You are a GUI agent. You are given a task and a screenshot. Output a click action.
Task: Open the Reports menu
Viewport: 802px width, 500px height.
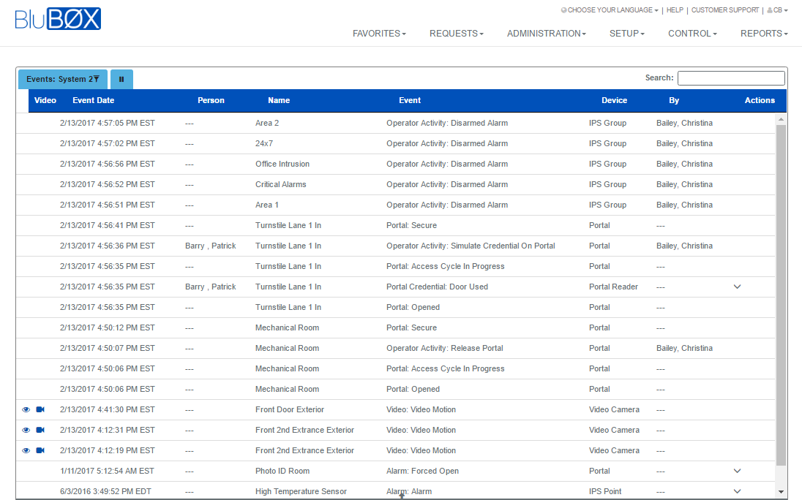click(763, 34)
